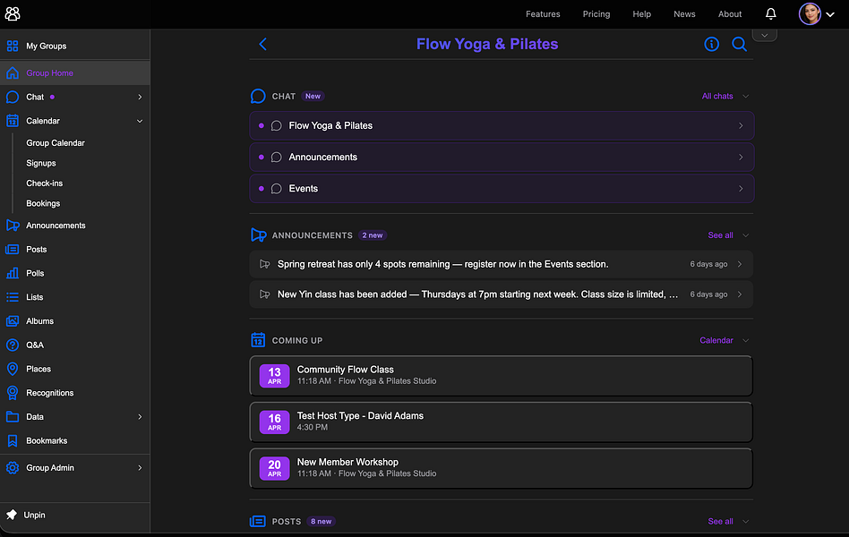
Task: Open the Features menu item
Action: [x=543, y=14]
